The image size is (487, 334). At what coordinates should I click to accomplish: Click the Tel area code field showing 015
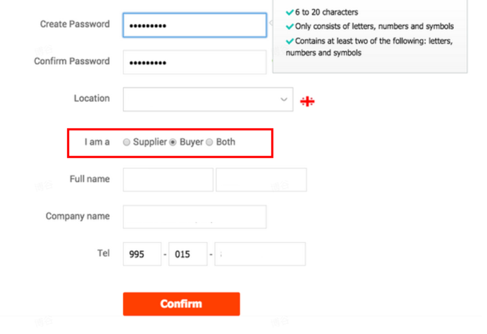coord(187,254)
